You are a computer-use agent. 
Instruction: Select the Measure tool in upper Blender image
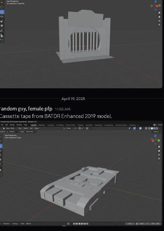[2, 35]
